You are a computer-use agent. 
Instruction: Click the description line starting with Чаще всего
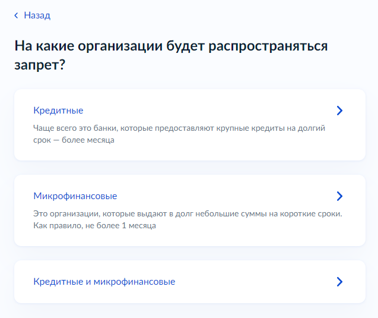coord(179,128)
